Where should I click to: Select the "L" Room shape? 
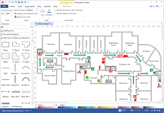pos(16,45)
